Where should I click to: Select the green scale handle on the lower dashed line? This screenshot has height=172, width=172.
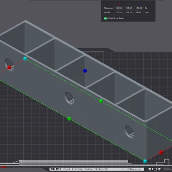click(x=69, y=119)
